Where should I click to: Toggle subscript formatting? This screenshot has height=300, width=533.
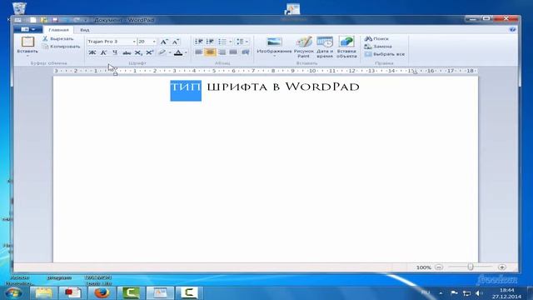(x=138, y=52)
